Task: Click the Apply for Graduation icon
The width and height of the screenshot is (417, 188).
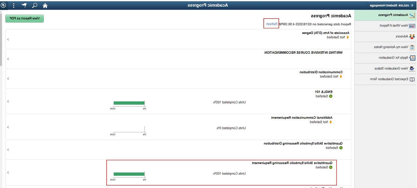Action: coord(412,58)
